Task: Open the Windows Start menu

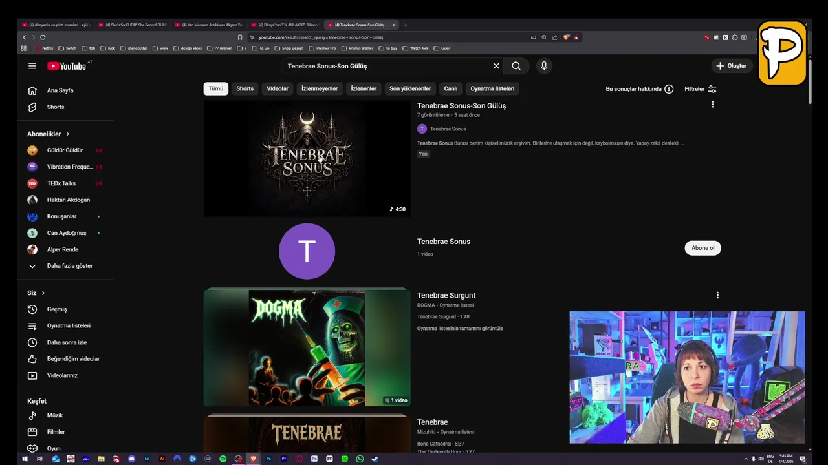Action: coord(25,459)
